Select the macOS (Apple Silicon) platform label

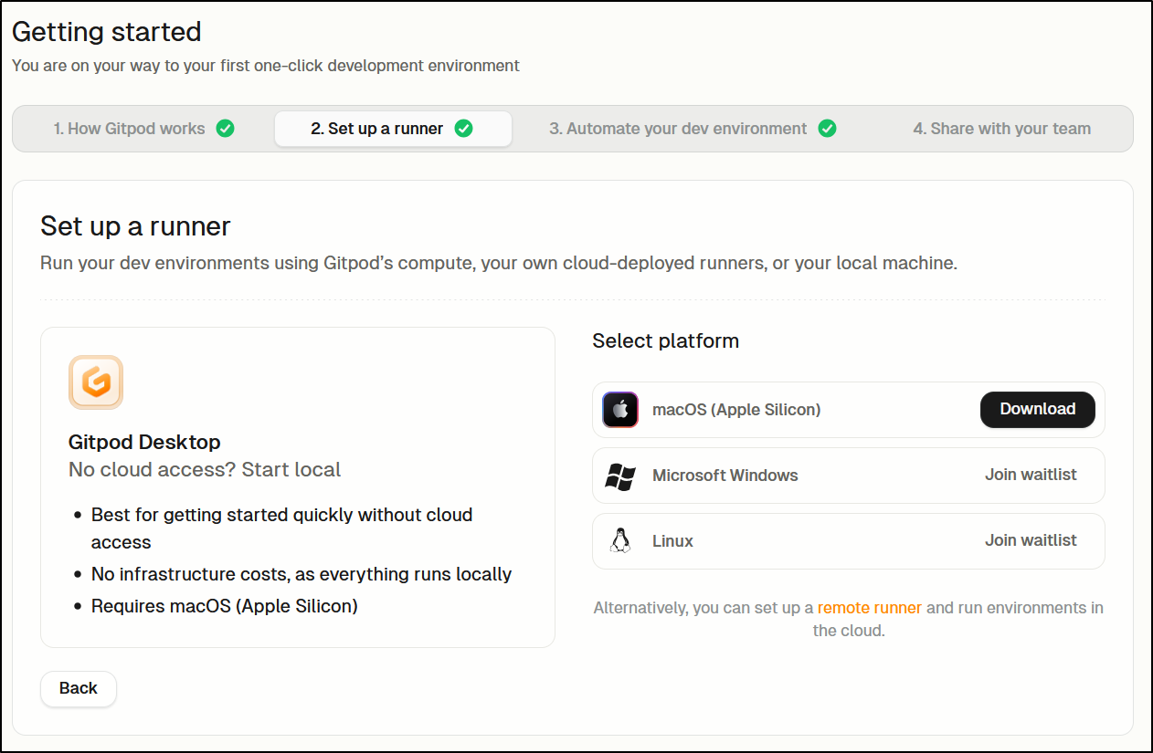(x=736, y=410)
